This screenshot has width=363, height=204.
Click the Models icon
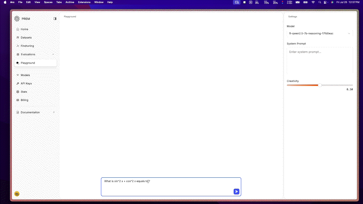[18, 75]
